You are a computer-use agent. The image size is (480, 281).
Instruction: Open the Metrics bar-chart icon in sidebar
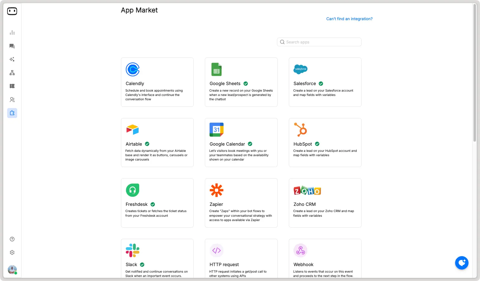click(x=12, y=32)
